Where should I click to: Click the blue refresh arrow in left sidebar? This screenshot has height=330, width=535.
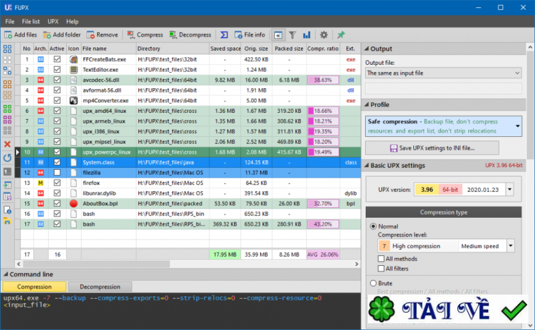(x=7, y=158)
